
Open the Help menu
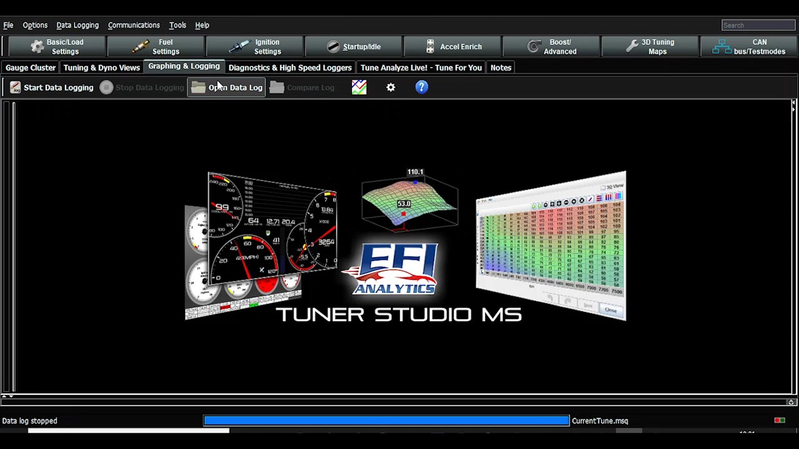point(202,25)
